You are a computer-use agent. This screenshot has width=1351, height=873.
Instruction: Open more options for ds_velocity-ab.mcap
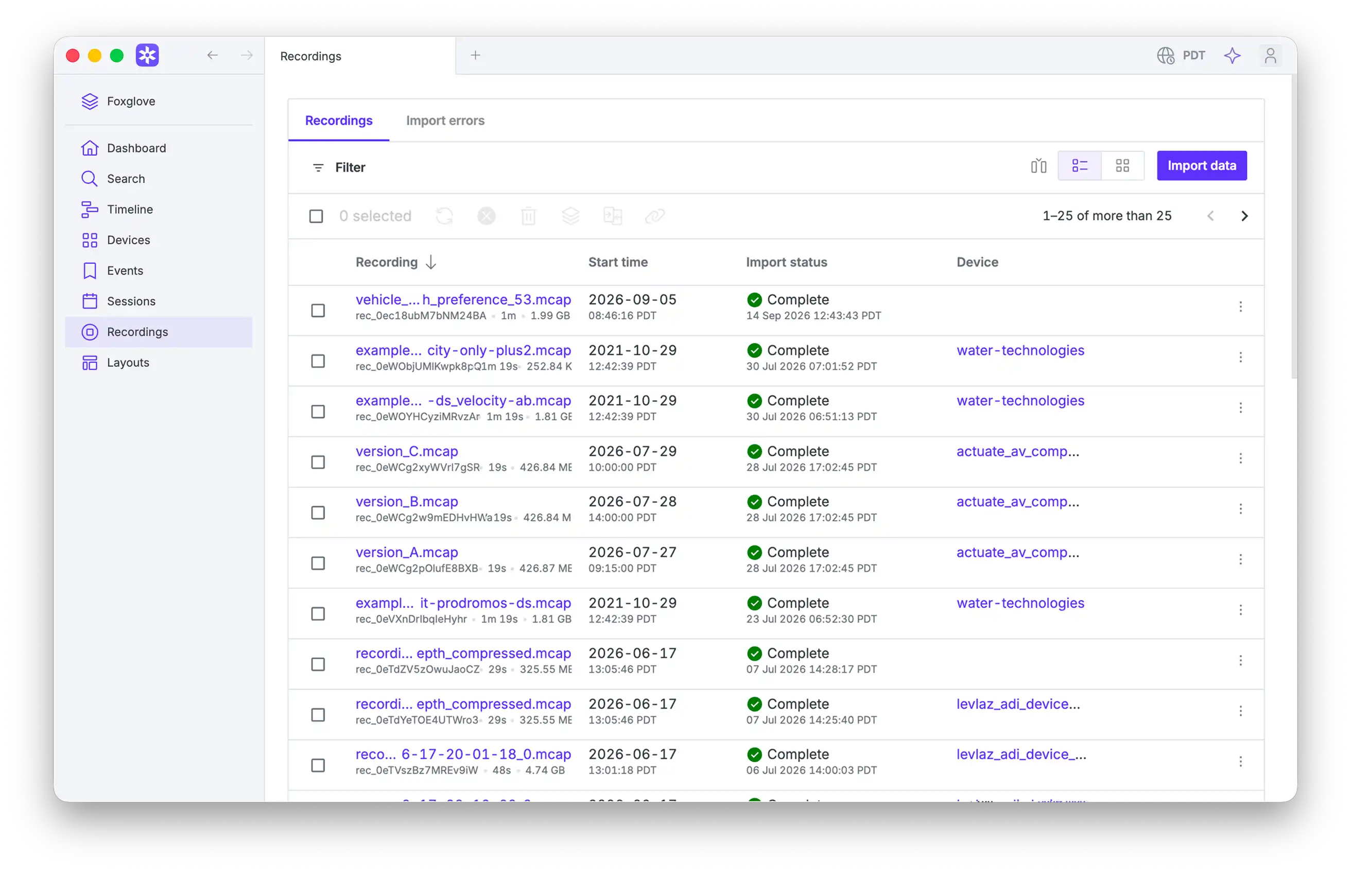pyautogui.click(x=1240, y=407)
